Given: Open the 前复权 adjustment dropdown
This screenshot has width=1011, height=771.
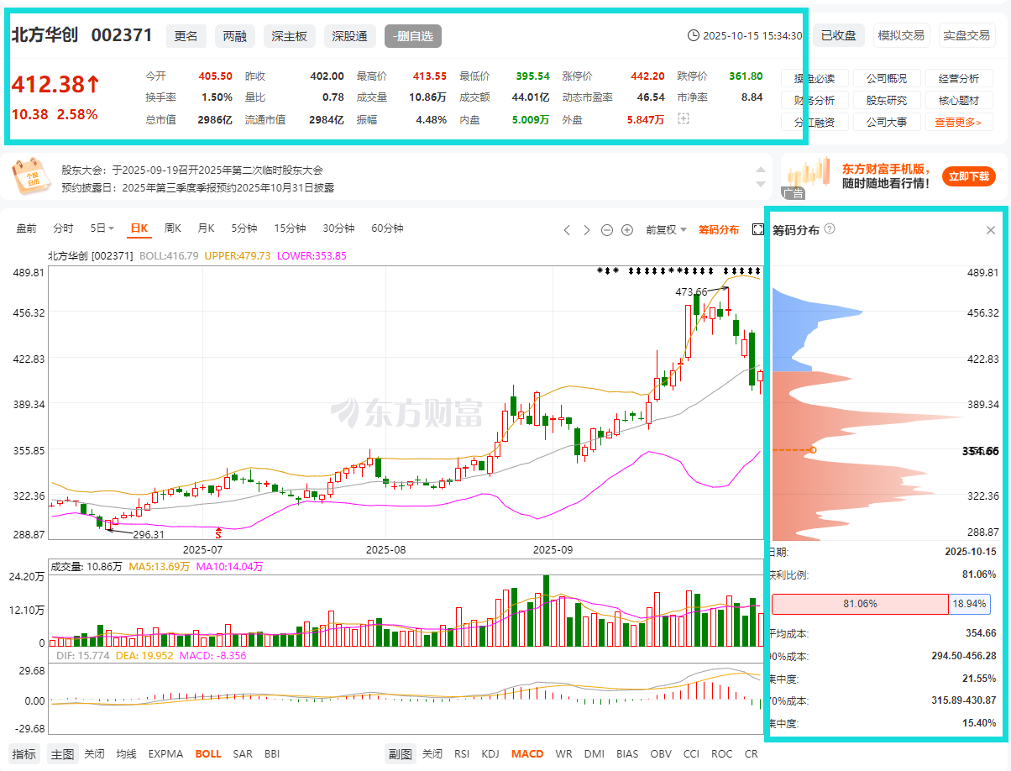Looking at the screenshot, I should click(x=666, y=229).
